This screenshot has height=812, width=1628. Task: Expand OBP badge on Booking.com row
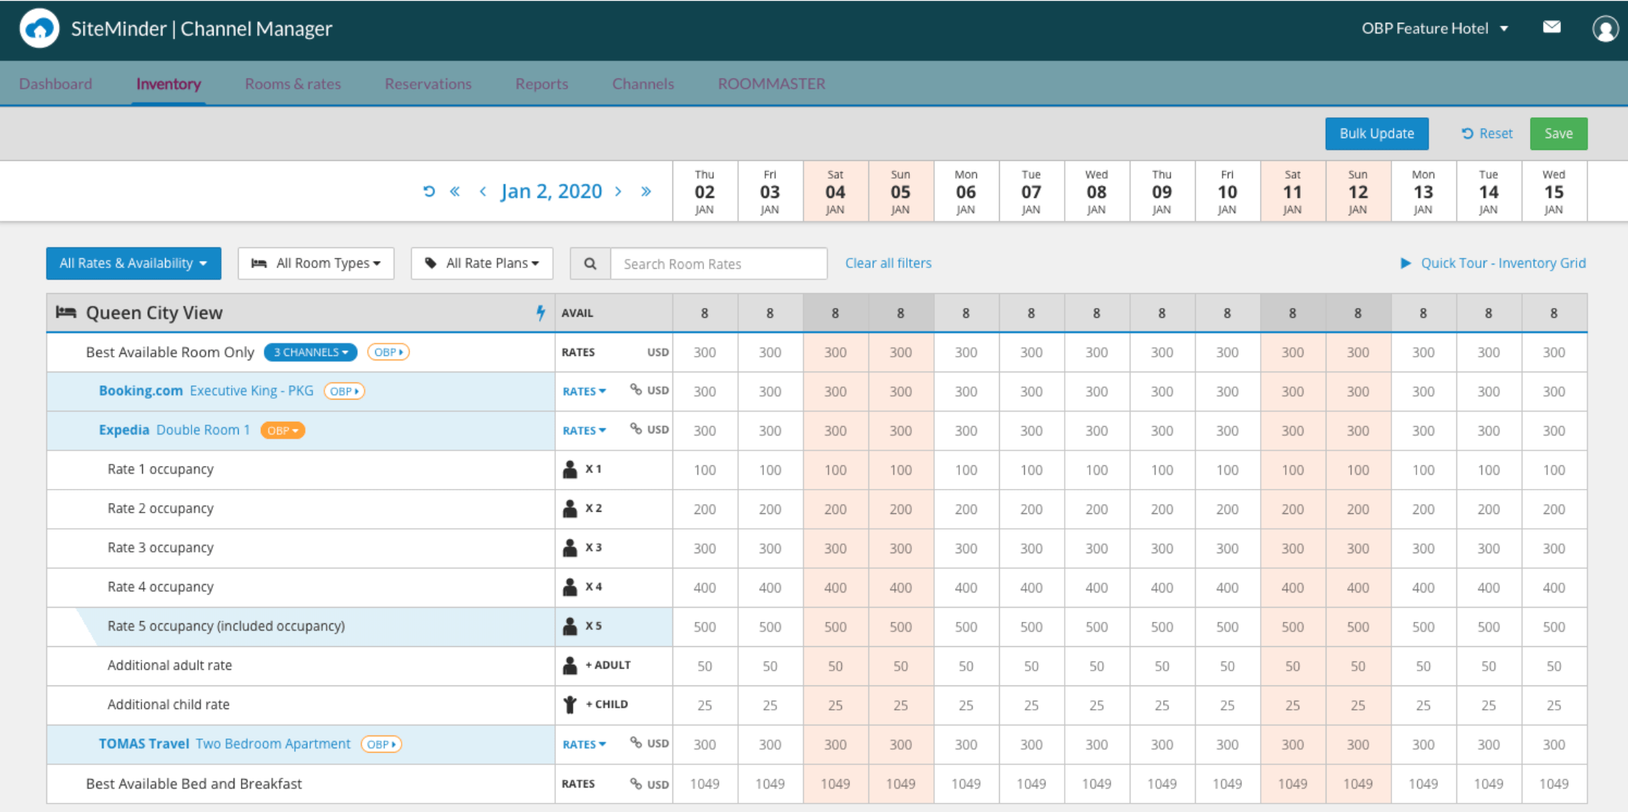[x=344, y=391]
